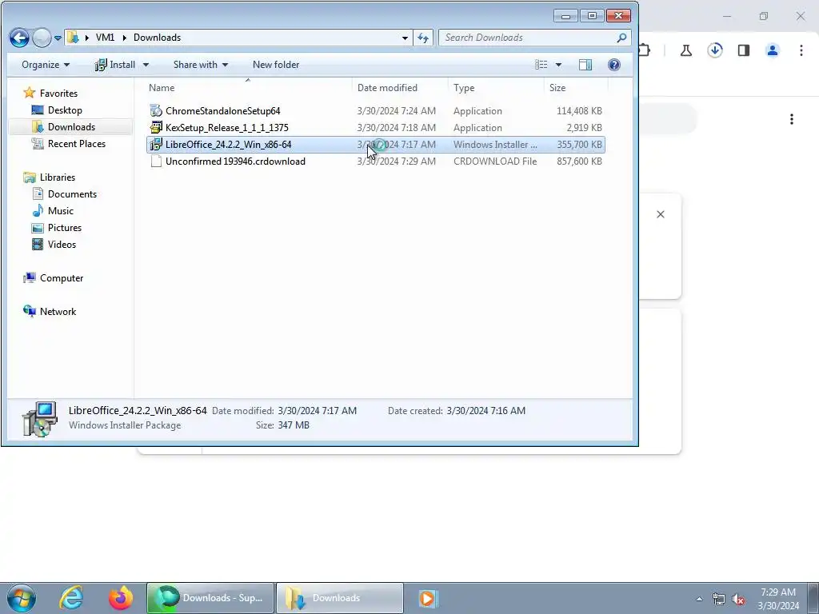Open the Organize menu
819x614 pixels.
click(46, 65)
